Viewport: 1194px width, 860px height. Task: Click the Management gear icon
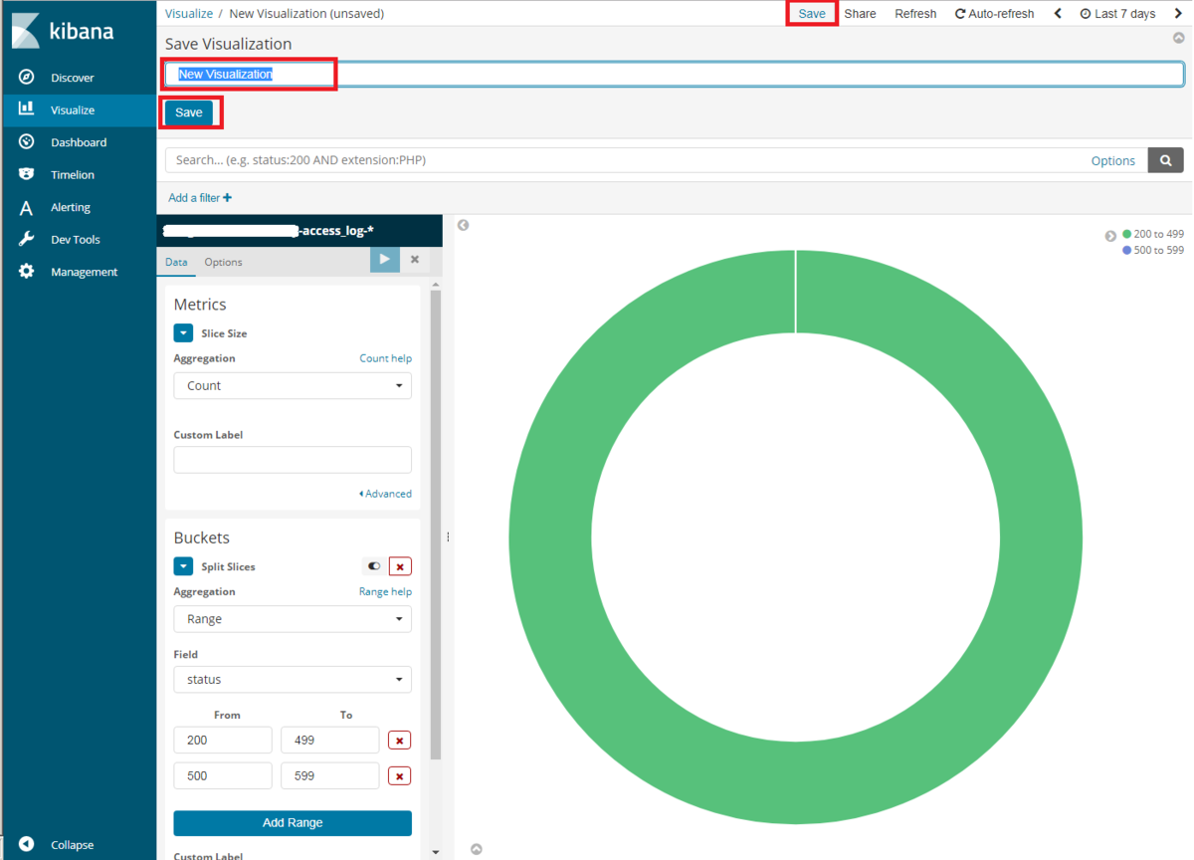pyautogui.click(x=27, y=272)
